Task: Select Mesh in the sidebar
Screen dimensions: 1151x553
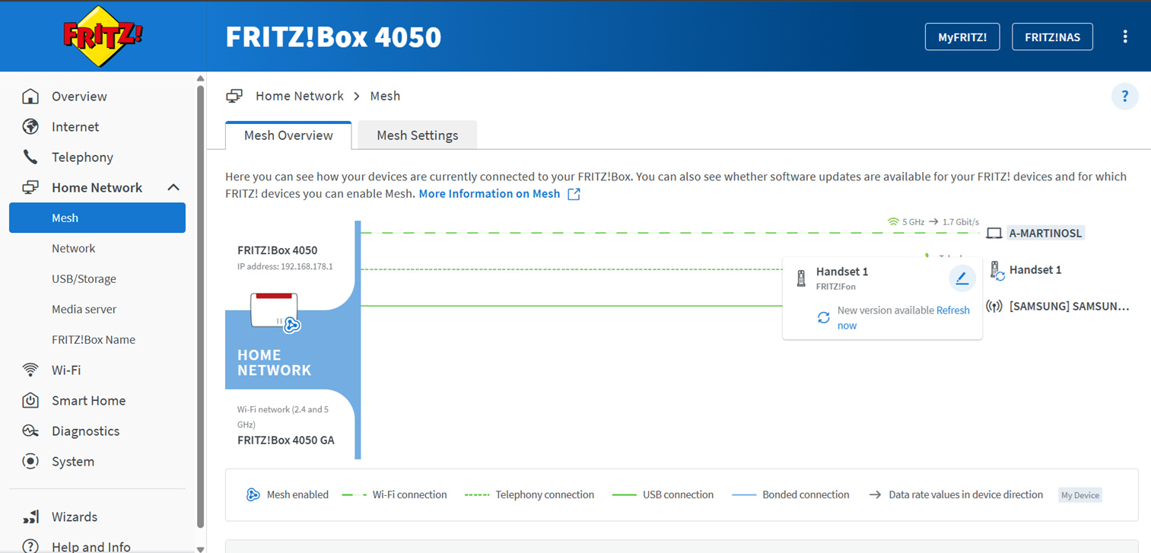Action: click(x=97, y=218)
